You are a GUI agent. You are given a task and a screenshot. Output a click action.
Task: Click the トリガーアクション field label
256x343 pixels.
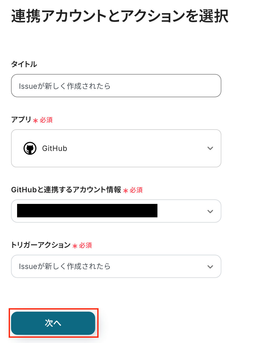tap(41, 245)
